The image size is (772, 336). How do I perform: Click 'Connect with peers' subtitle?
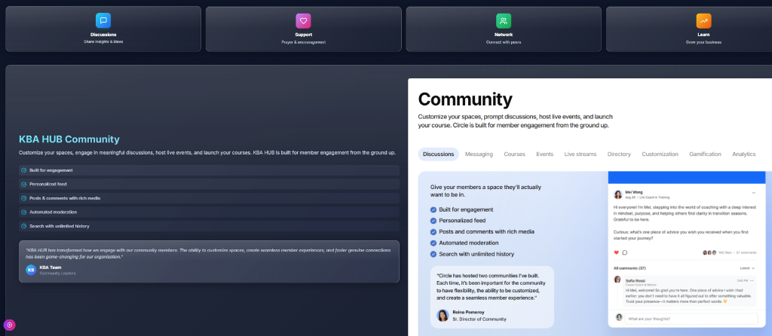[503, 42]
